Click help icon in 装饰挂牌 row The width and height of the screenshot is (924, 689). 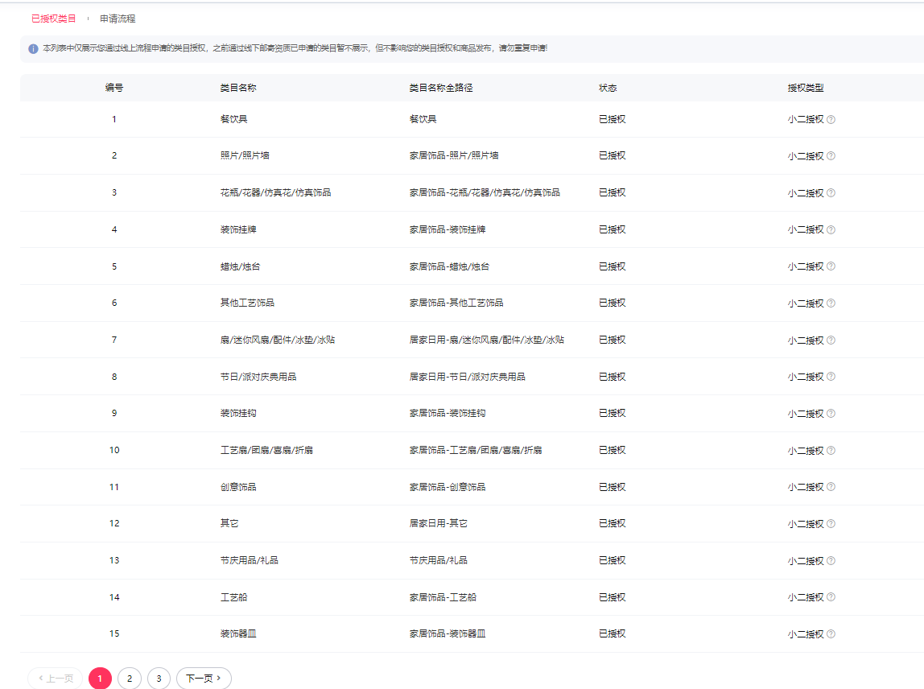pyautogui.click(x=831, y=229)
